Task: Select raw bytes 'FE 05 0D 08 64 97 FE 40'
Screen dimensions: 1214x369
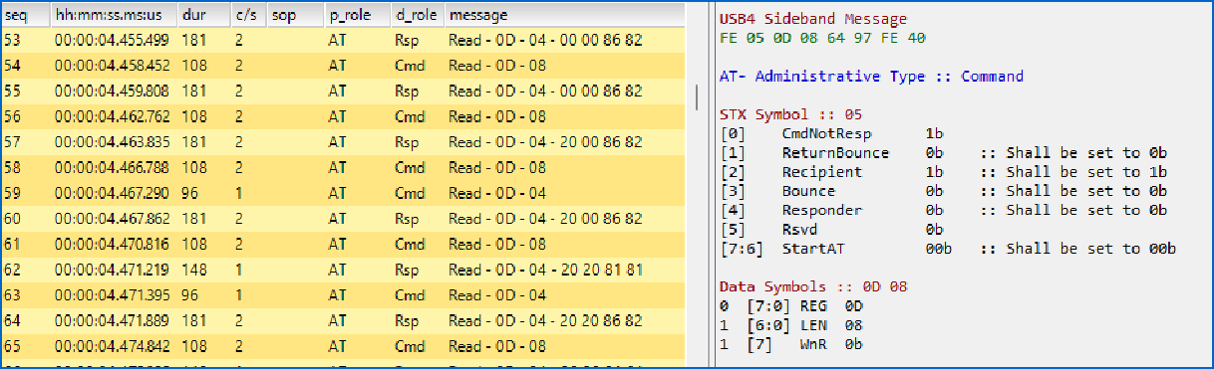Action: 821,38
